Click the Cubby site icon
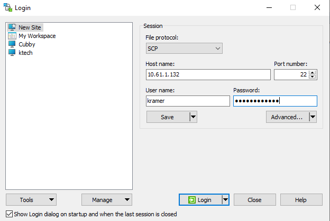330x221 pixels. [x=12, y=44]
